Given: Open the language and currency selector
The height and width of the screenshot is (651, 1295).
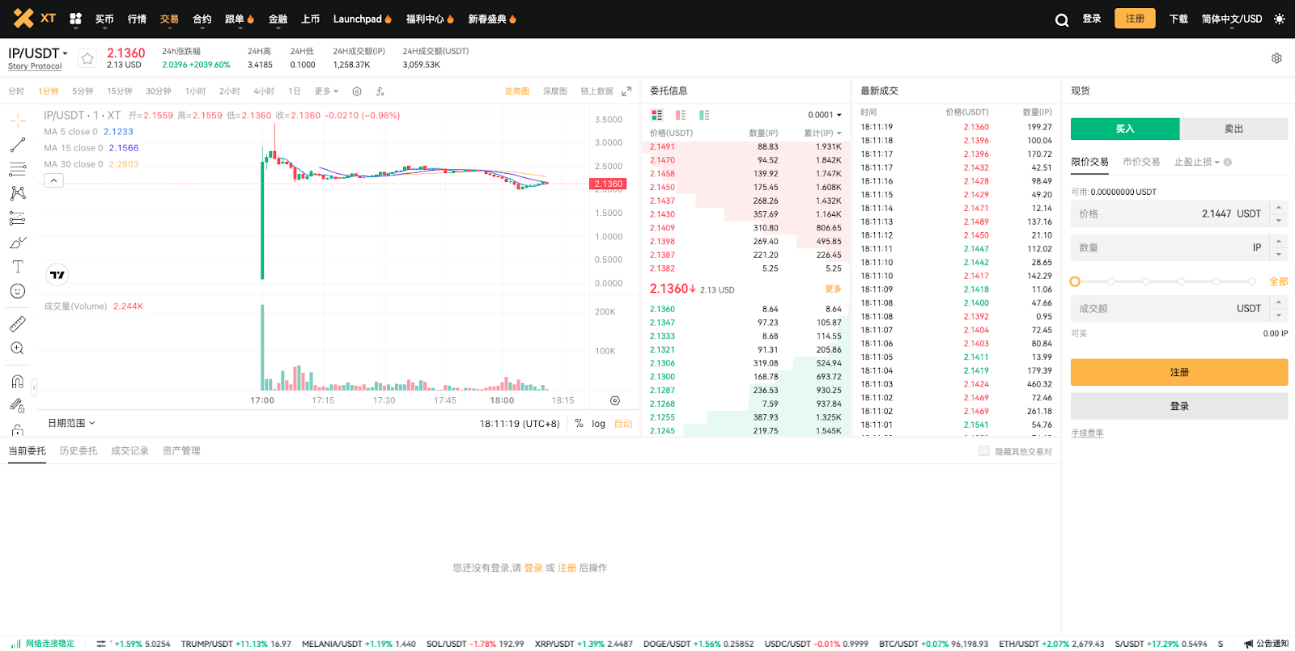Looking at the screenshot, I should coord(1231,19).
